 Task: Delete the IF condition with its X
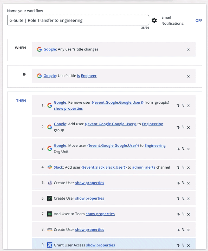[x=188, y=76]
